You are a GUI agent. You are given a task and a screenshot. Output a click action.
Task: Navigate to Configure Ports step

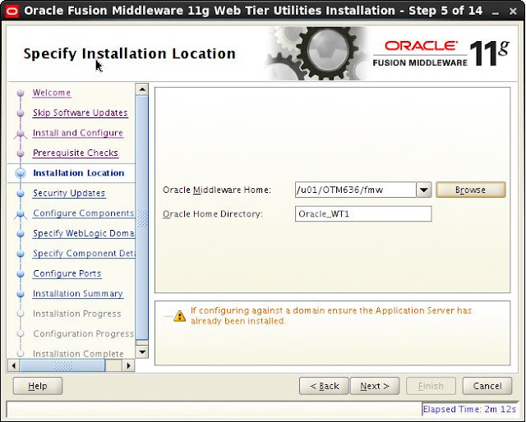tap(67, 273)
